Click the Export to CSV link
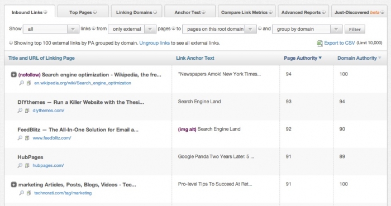 (x=340, y=43)
